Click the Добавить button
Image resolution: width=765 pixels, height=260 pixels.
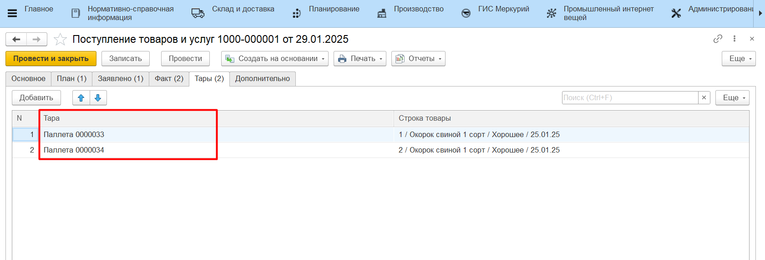coord(36,98)
